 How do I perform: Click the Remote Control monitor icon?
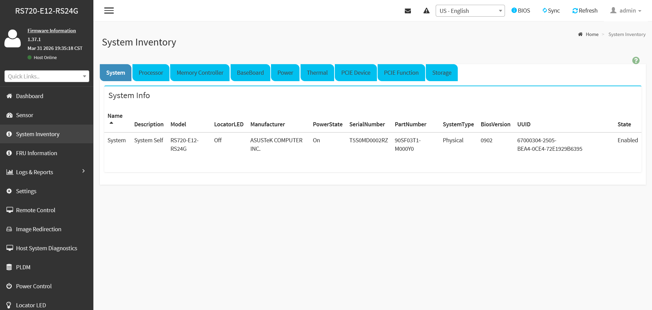click(10, 210)
